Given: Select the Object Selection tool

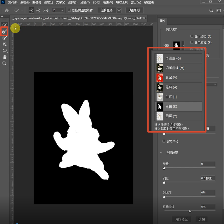Looking at the screenshot, I should click(4, 44).
